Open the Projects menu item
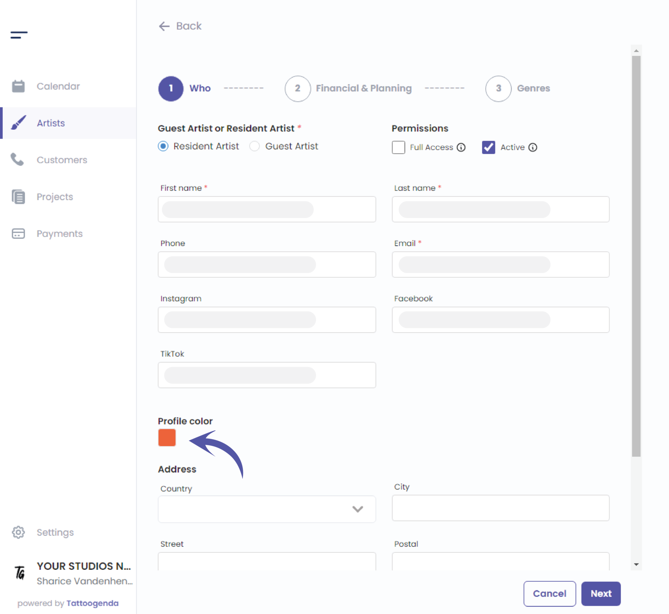Viewport: 669px width, 614px height. click(x=68, y=197)
